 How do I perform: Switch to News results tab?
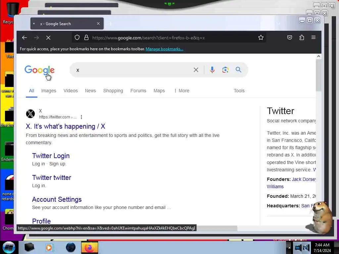tap(90, 91)
